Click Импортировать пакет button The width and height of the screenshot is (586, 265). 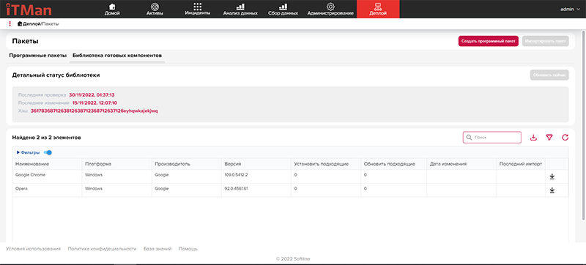coord(546,41)
